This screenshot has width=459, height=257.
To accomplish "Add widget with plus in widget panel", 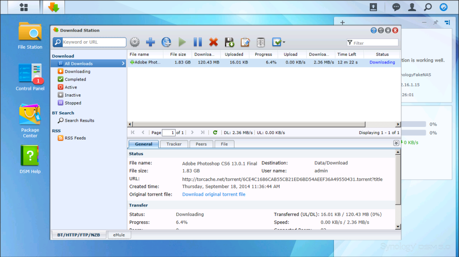I will click(342, 22).
